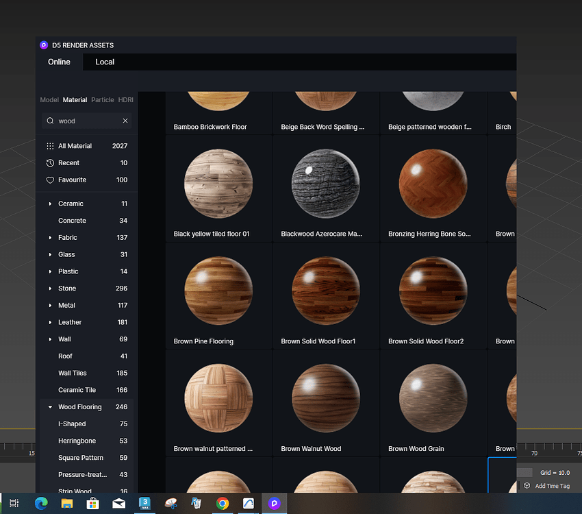The width and height of the screenshot is (582, 514).
Task: Open Microsoft Edge from the taskbar
Action: click(41, 503)
